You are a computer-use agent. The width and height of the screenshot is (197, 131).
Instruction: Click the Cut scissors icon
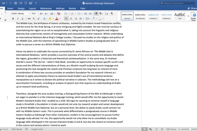tap(6, 12)
